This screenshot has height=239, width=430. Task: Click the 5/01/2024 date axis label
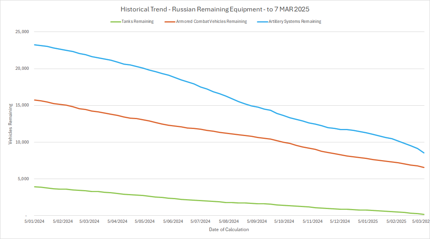point(35,222)
